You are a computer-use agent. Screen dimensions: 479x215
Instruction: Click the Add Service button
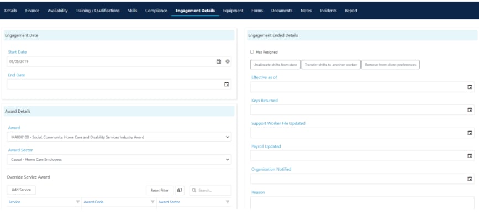pos(22,190)
